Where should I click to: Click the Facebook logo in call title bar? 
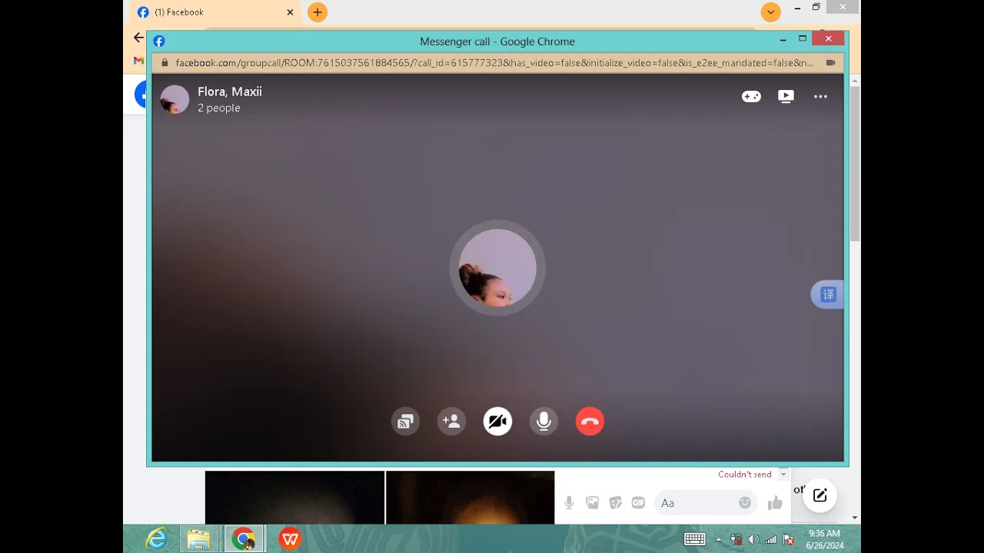(159, 41)
